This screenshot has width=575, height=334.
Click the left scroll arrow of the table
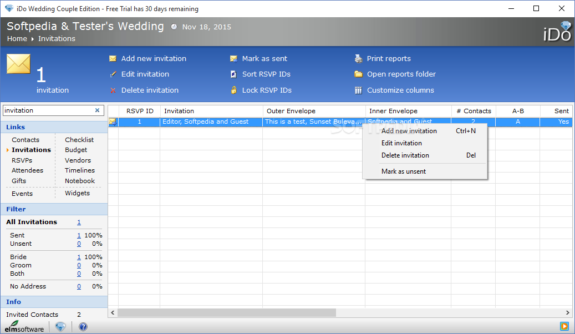click(x=113, y=313)
